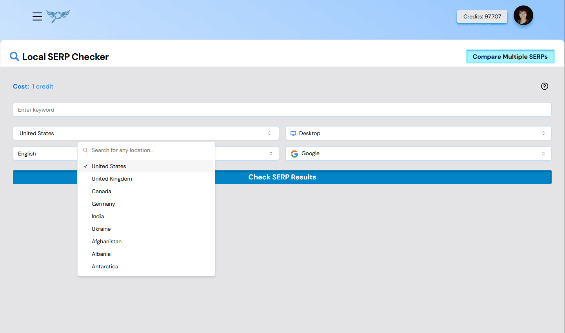
Task: Open the help question mark tooltip
Action: (x=544, y=86)
